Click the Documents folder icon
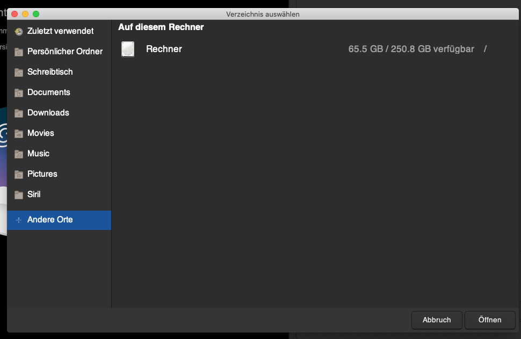Screen dimensions: 521x339 point(19,93)
